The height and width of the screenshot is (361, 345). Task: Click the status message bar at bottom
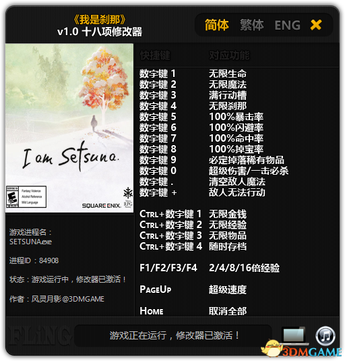point(174,335)
